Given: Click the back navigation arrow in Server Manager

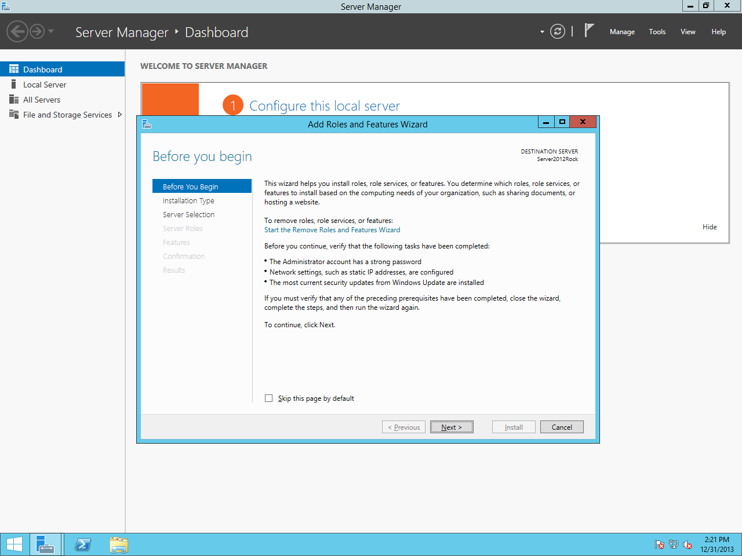Looking at the screenshot, I should (17, 31).
